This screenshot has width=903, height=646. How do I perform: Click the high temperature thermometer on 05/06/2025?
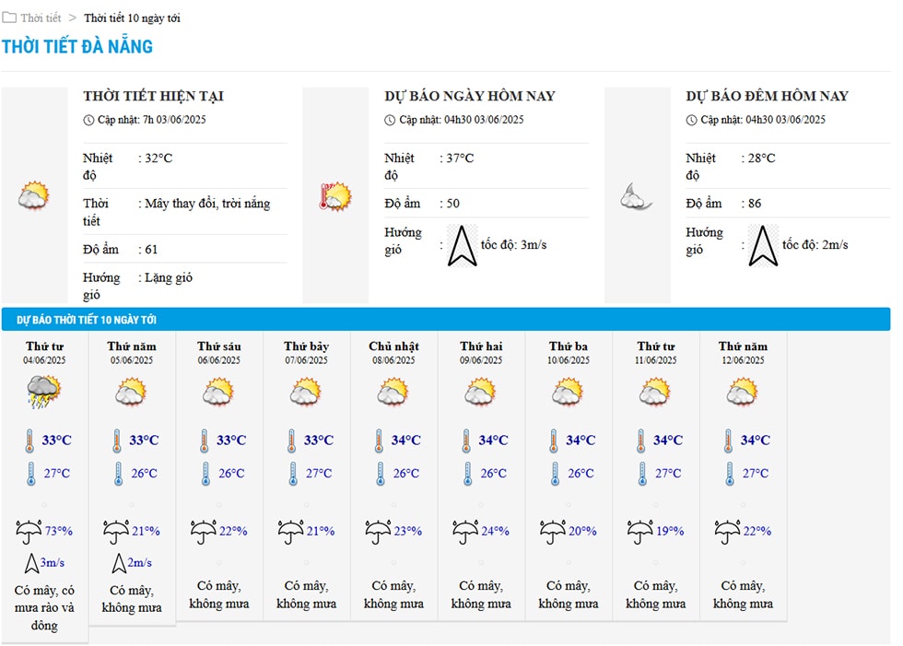pos(117,441)
